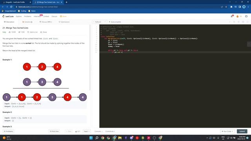Switch to the Submissions tab
The height and width of the screenshot is (141, 251).
coord(64,22)
